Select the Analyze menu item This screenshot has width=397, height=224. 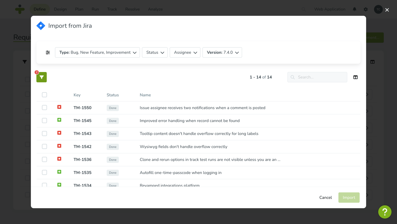155,9
